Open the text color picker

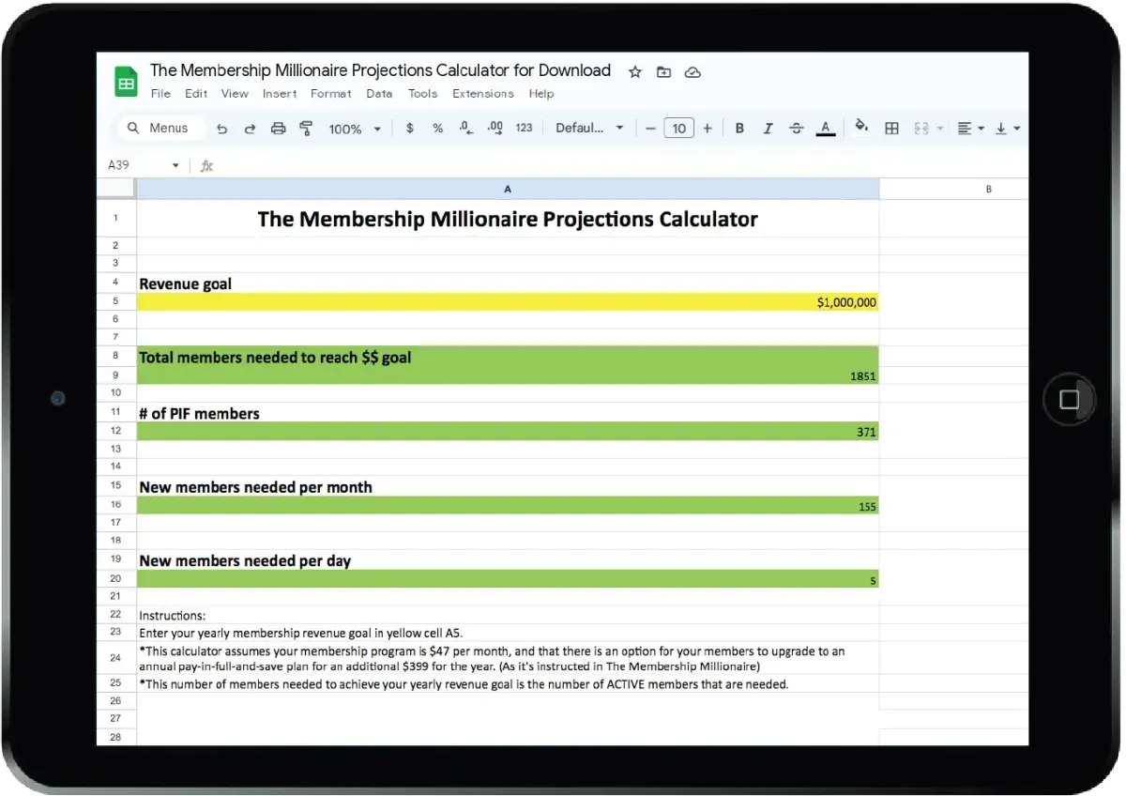tap(825, 129)
